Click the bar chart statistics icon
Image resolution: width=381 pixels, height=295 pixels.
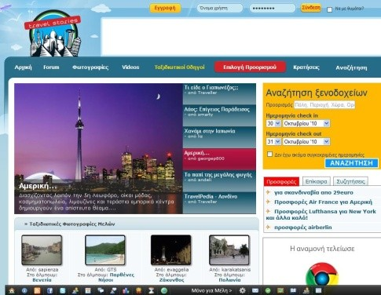click(x=126, y=290)
